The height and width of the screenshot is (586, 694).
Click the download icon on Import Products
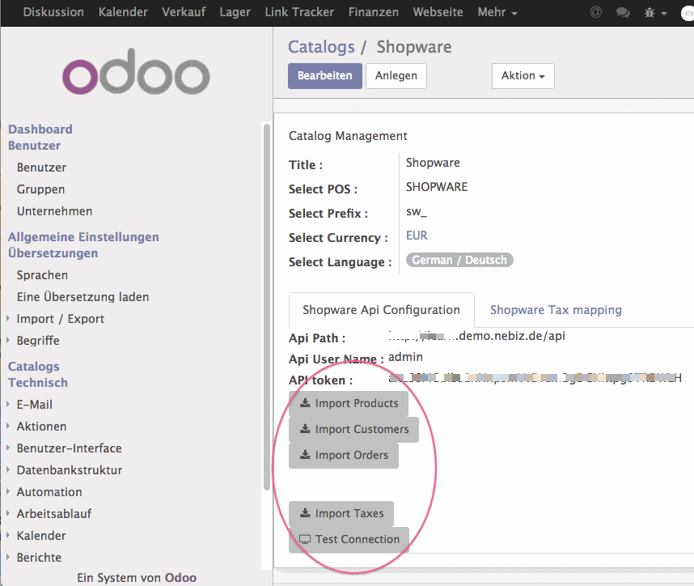[x=305, y=403]
